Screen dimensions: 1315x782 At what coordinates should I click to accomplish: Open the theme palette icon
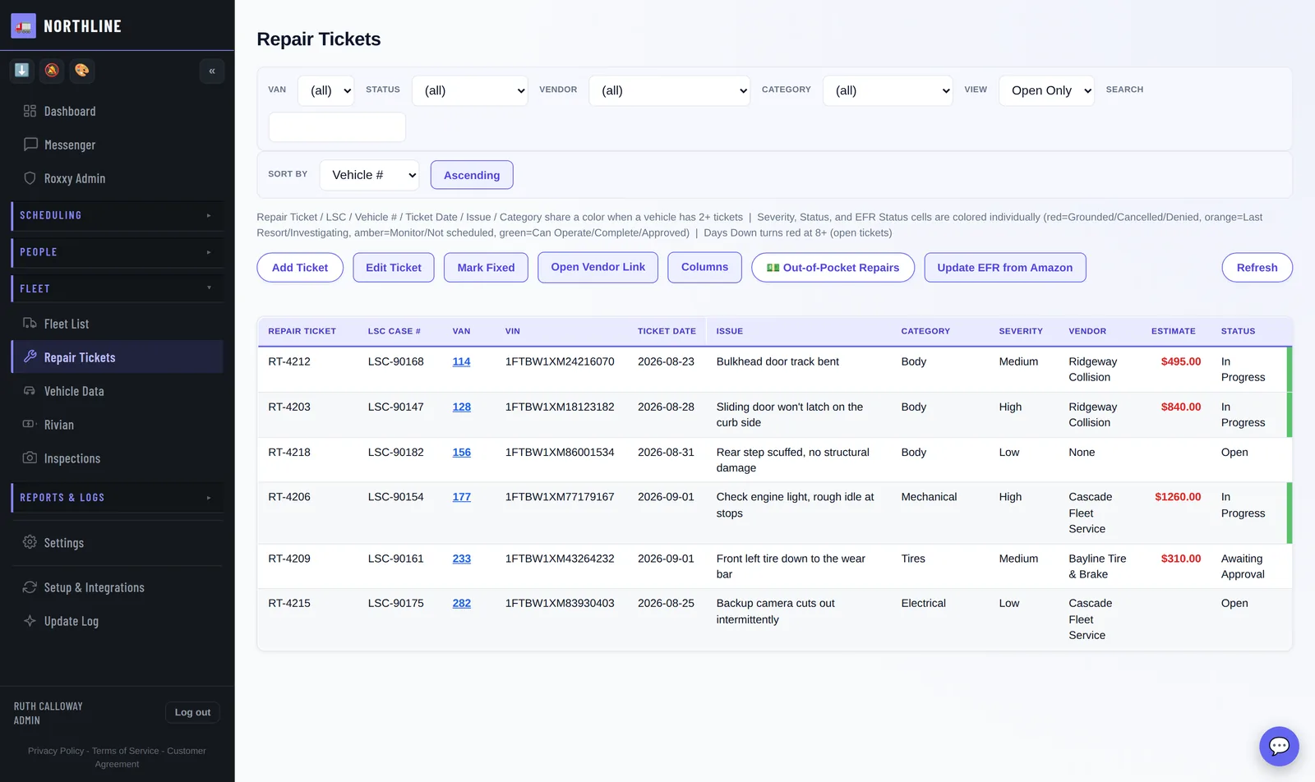pyautogui.click(x=82, y=71)
